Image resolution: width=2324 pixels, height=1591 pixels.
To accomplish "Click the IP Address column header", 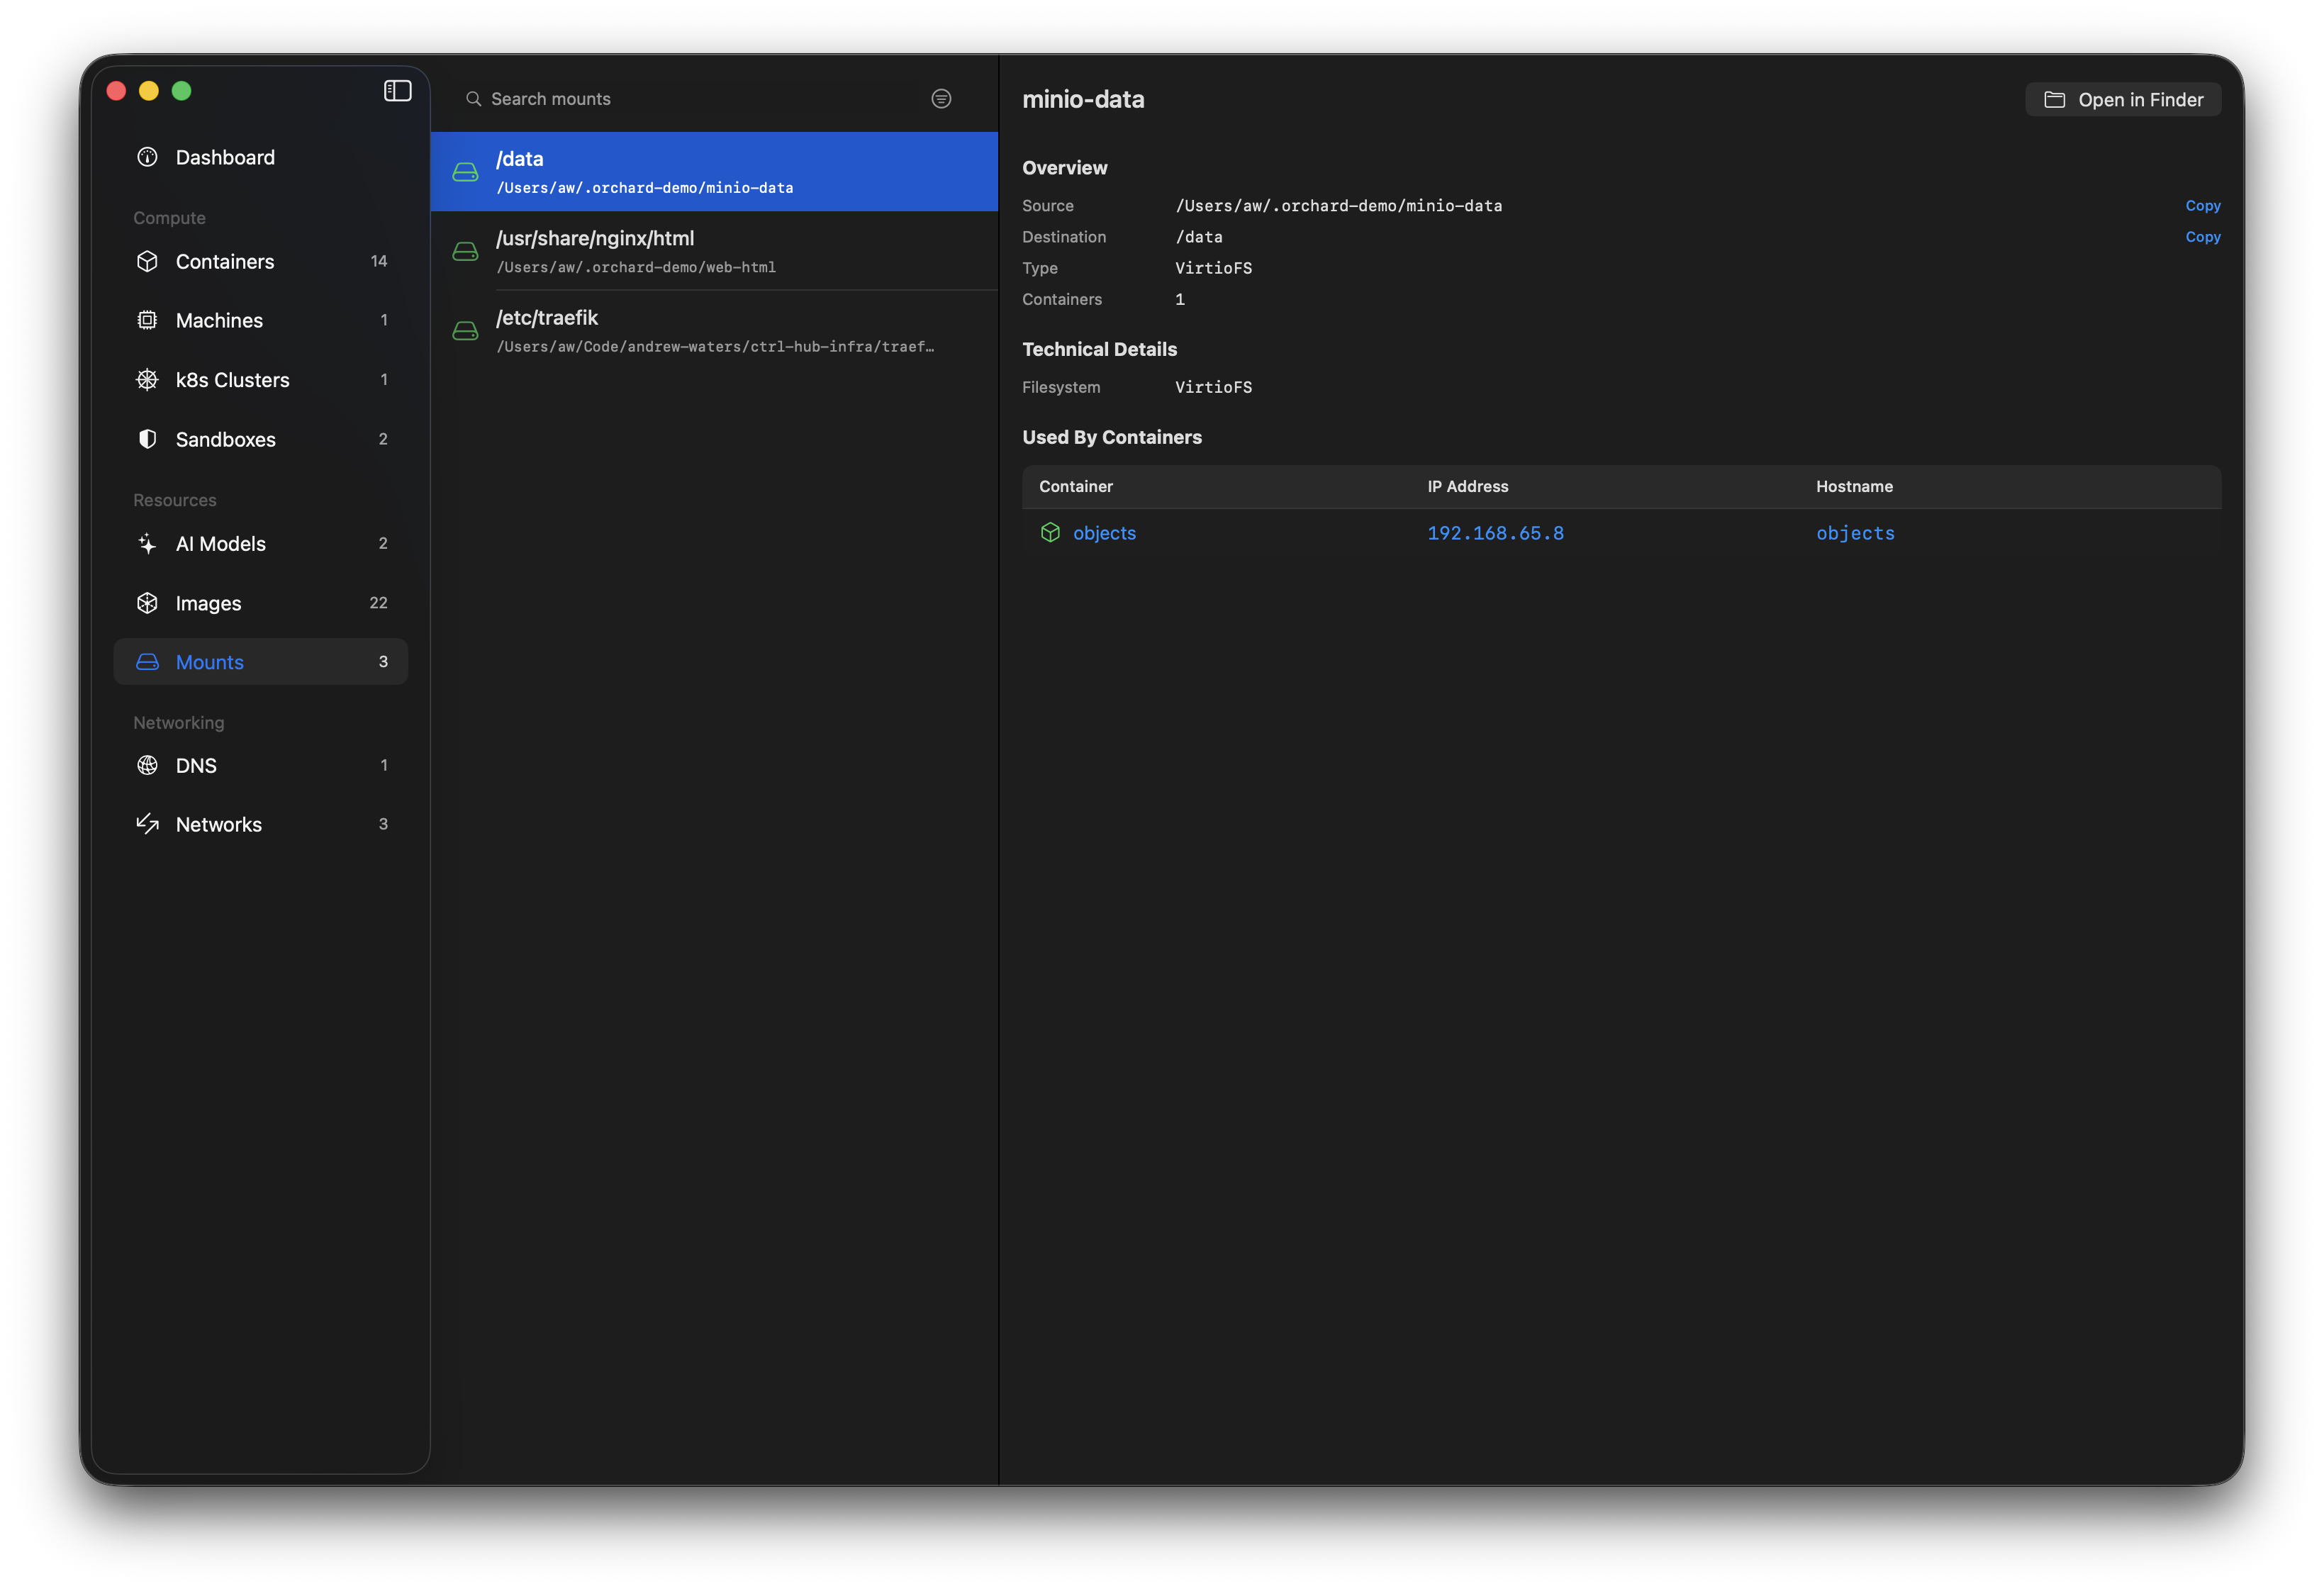I will 1468,486.
